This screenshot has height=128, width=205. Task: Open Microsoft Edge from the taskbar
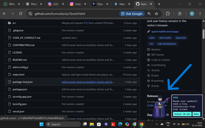coord(120,124)
